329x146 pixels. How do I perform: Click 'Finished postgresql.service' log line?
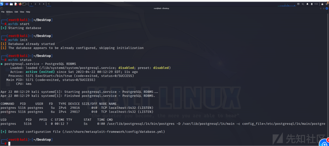click(78, 96)
